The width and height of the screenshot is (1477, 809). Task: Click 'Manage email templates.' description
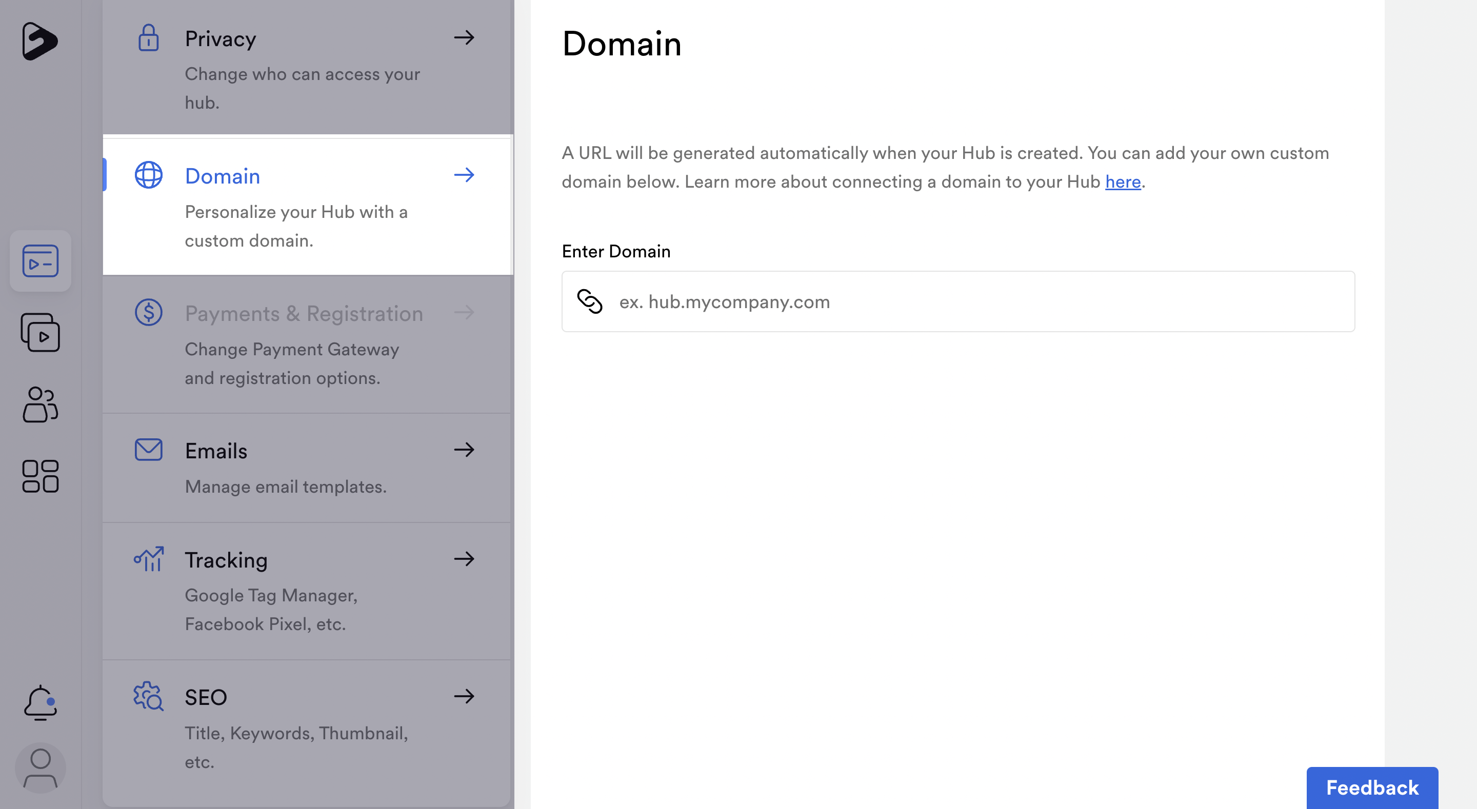[x=286, y=487]
